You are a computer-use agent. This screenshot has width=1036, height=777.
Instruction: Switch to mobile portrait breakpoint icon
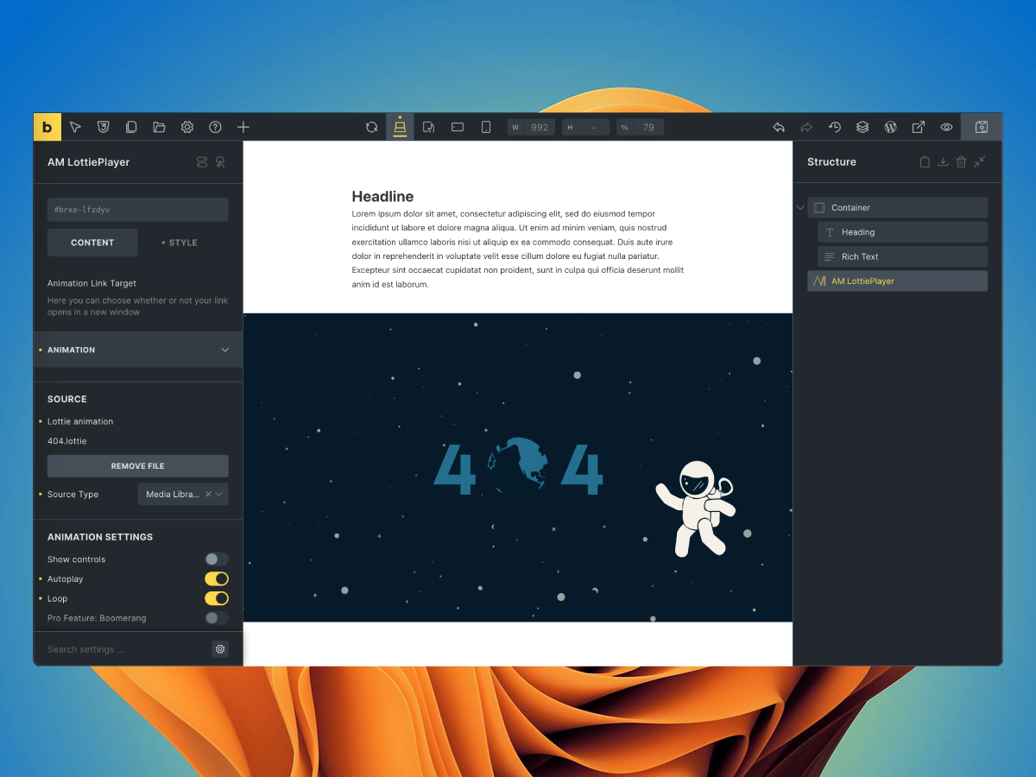pos(486,127)
